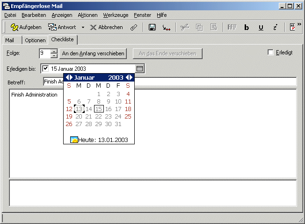Click the Heute today icon
Viewport: 305px width, 224px height.
click(74, 140)
